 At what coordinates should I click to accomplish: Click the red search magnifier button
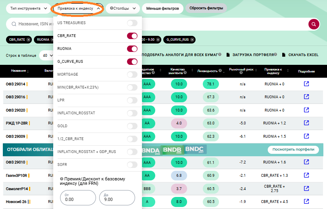tap(314, 24)
